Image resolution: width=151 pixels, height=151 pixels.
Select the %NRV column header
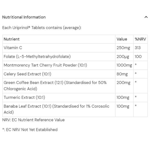pos(140,39)
